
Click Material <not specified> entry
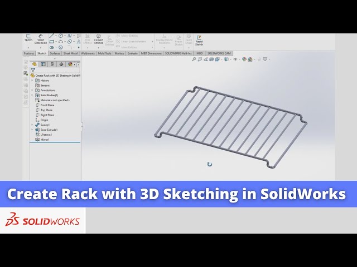pos(54,100)
